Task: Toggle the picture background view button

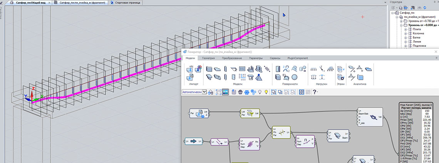Action: [225, 92]
